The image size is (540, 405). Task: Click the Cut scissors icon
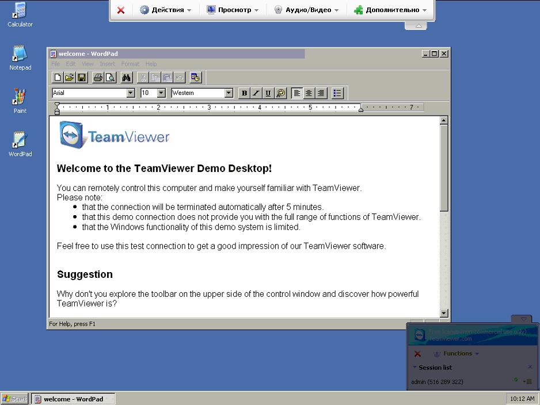pyautogui.click(x=143, y=78)
